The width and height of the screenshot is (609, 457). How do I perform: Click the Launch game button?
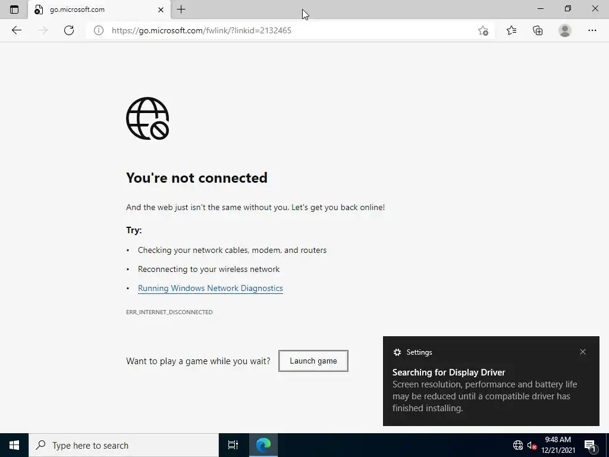point(313,361)
